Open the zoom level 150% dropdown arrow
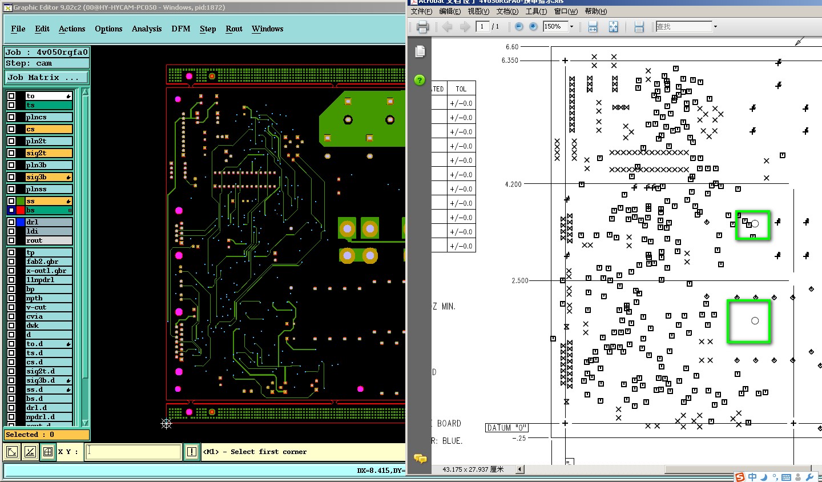The height and width of the screenshot is (482, 822). (x=571, y=27)
